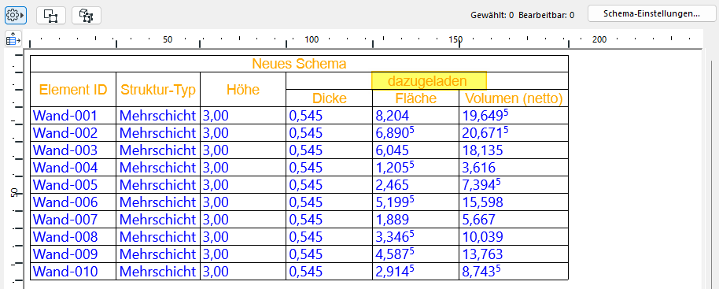Select the Neues Schema title cell
This screenshot has width=719, height=289.
coord(299,64)
